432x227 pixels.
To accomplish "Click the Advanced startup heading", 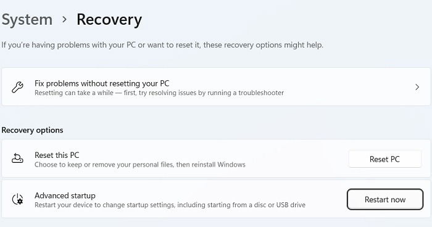I will click(x=65, y=196).
